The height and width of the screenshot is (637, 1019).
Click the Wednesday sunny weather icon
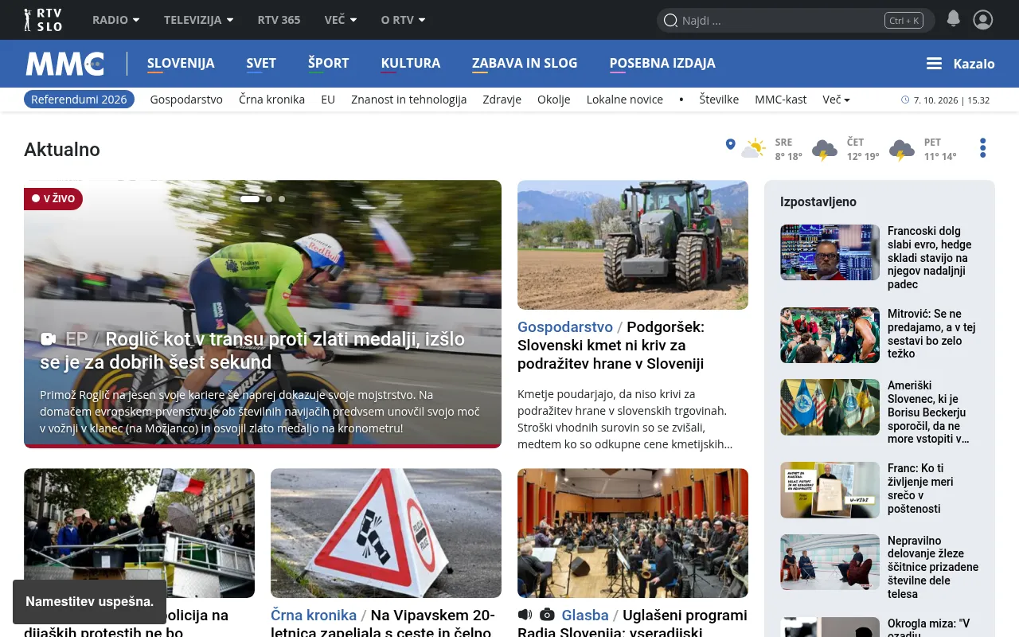(754, 149)
